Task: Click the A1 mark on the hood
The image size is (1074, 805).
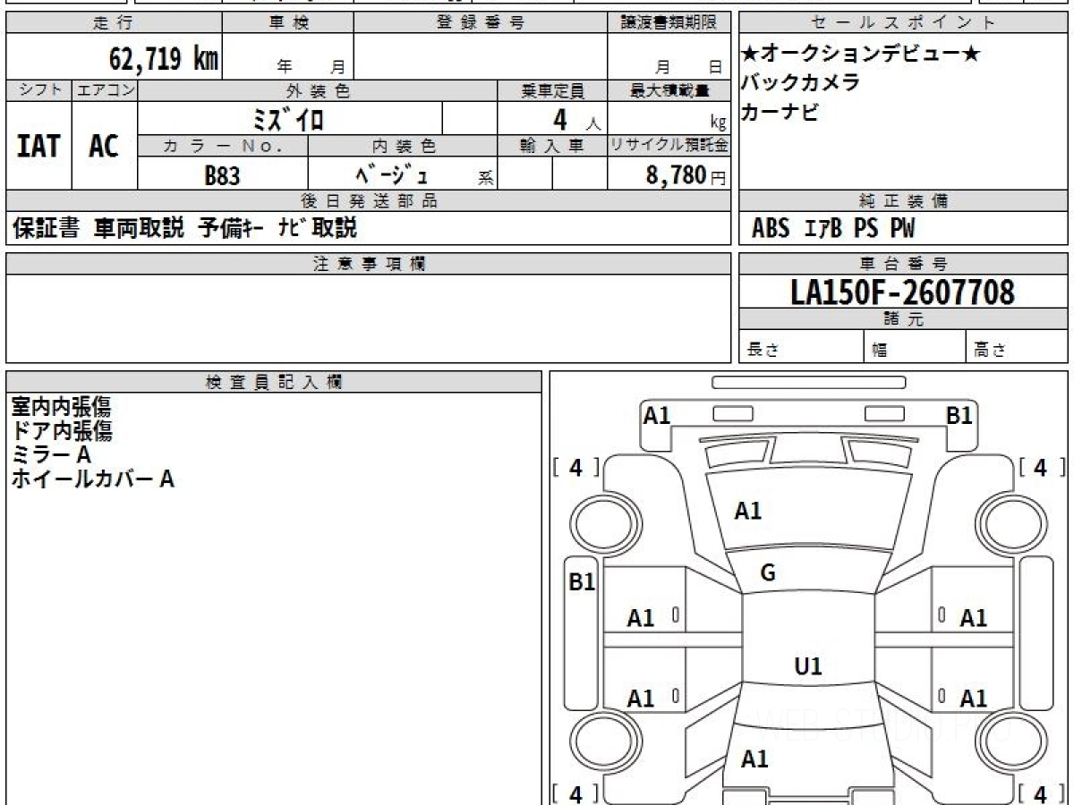Action: point(747,511)
